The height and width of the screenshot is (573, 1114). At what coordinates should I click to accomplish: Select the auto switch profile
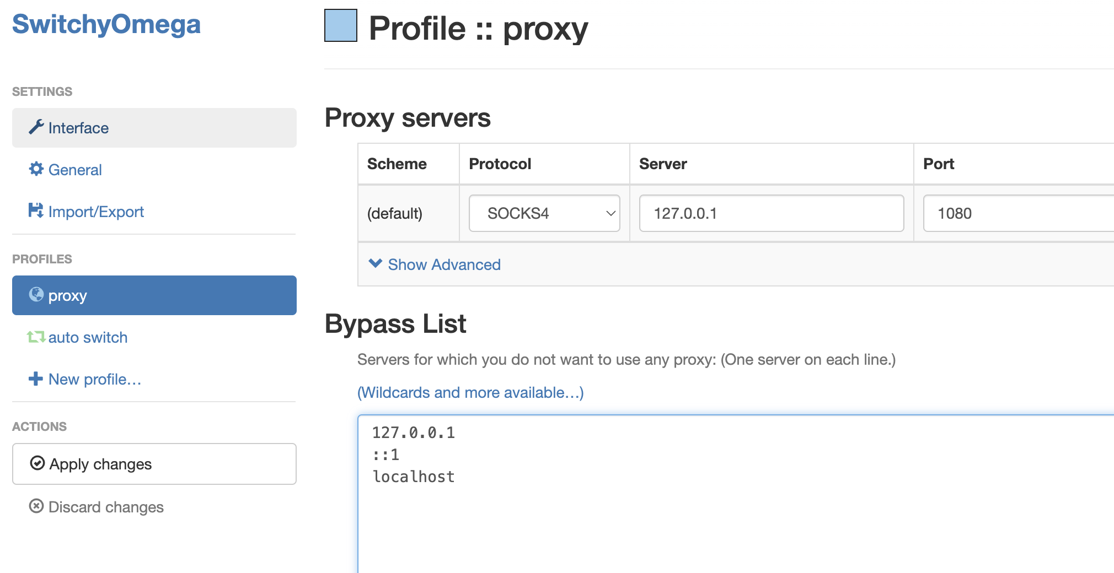(x=154, y=337)
